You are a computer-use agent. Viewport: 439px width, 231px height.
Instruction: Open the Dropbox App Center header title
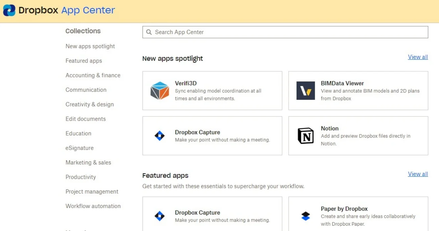67,10
